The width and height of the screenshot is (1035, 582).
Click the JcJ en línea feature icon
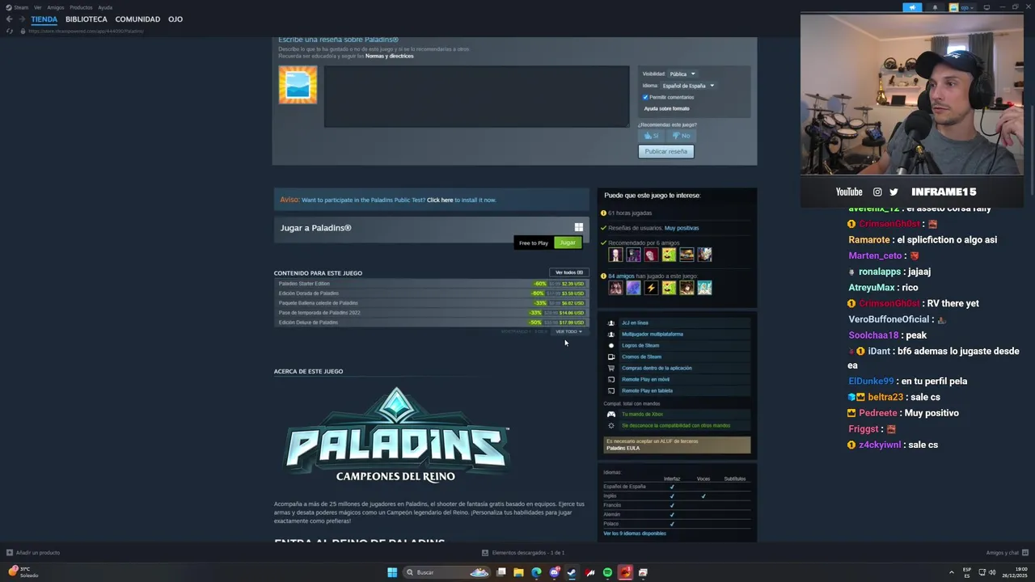click(611, 323)
